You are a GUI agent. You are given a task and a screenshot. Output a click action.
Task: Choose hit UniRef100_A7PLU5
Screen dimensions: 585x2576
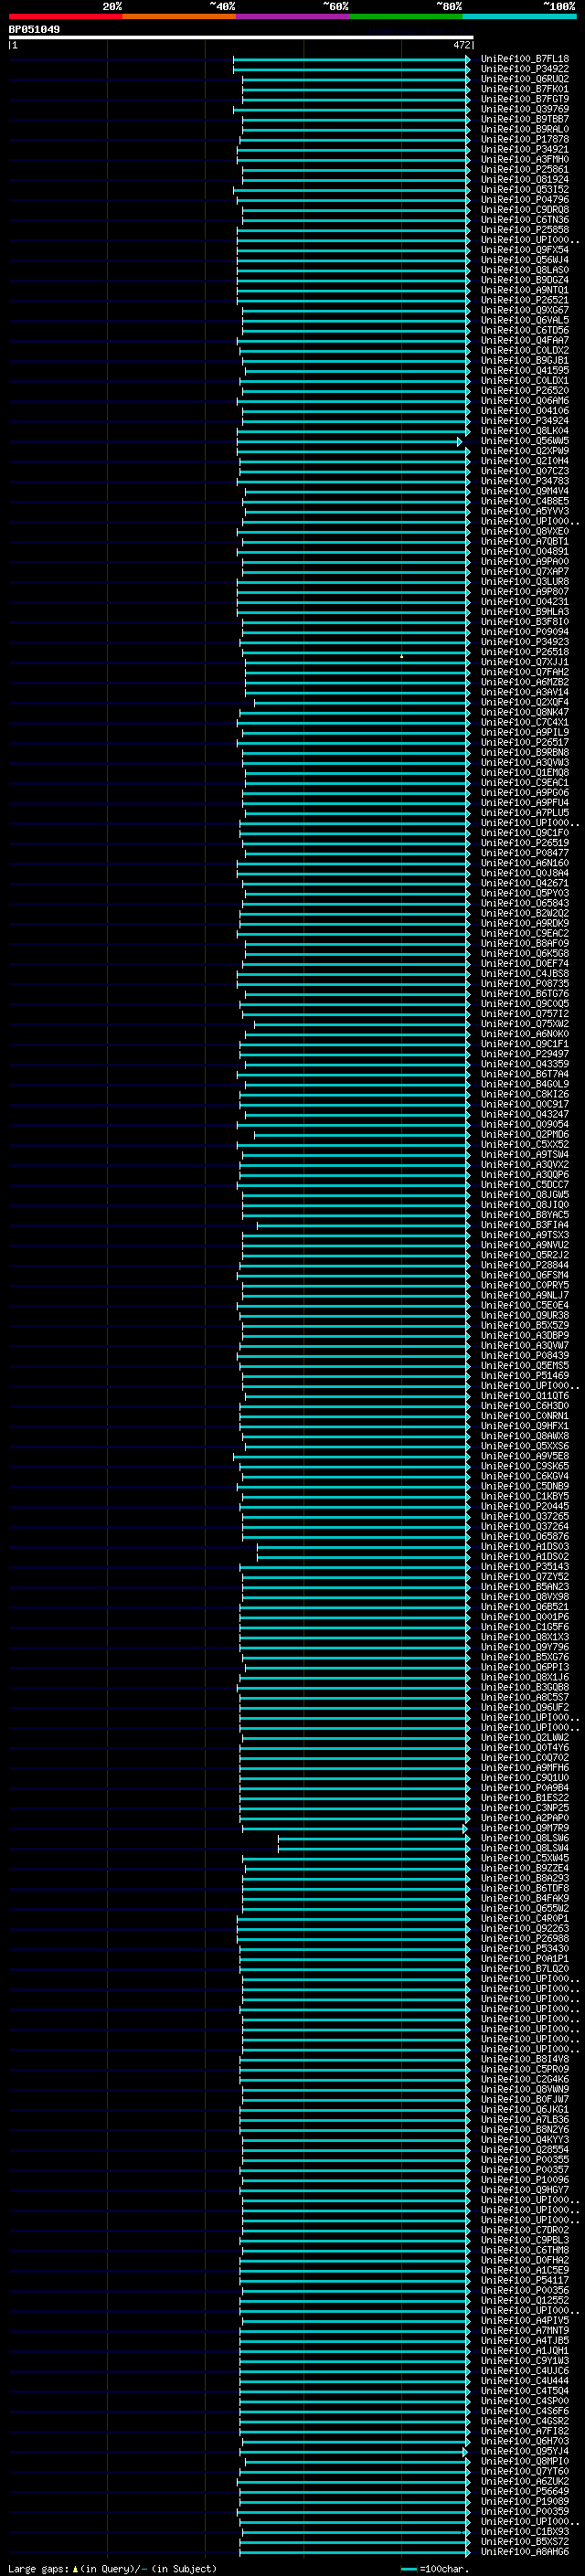pos(524,813)
